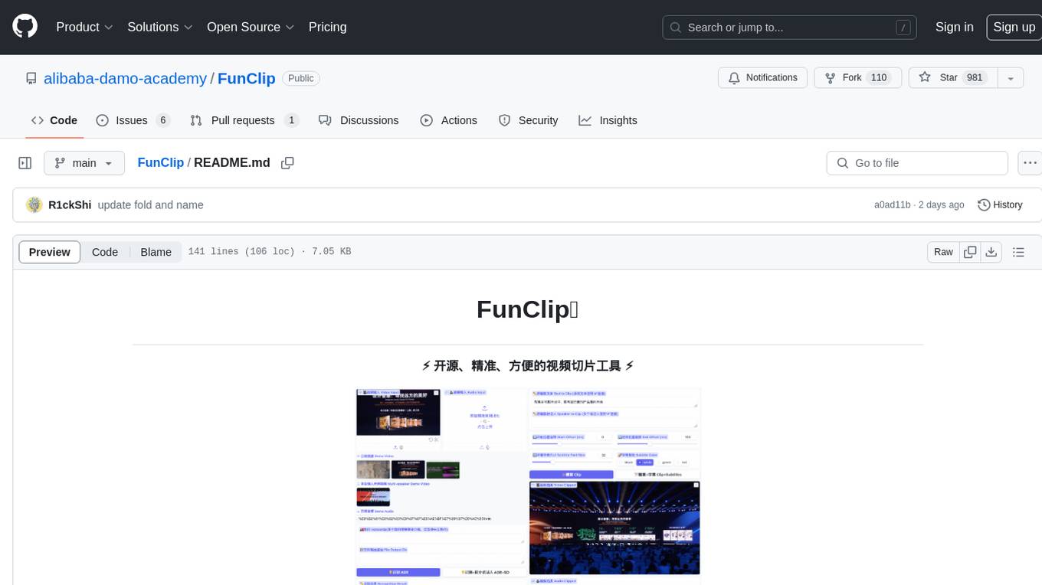Open the main branch selector dropdown
The height and width of the screenshot is (585, 1042).
(x=84, y=163)
